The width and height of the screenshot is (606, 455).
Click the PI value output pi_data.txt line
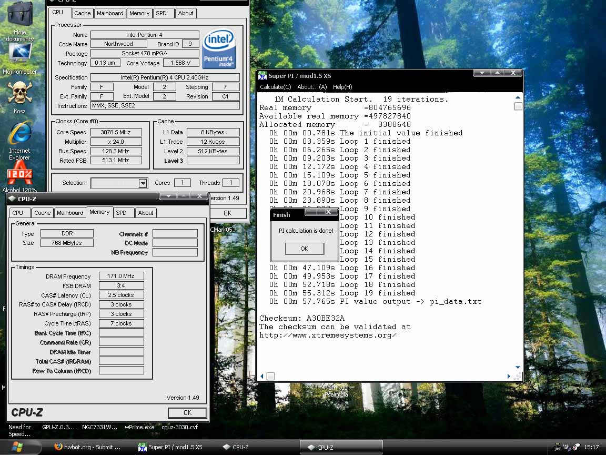tap(375, 301)
